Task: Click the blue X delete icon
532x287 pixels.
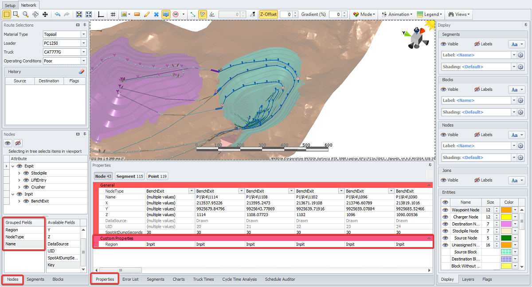Action: (156, 14)
